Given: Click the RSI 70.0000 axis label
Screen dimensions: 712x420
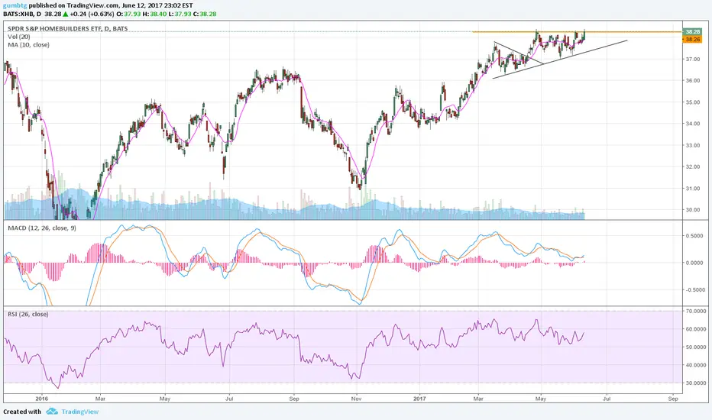Looking at the screenshot, I should [695, 311].
